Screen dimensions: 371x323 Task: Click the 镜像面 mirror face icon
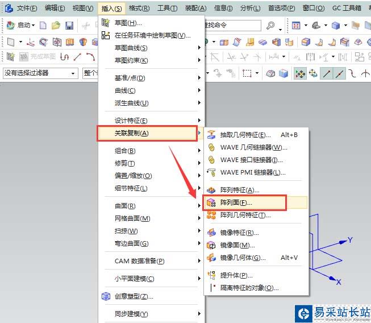pos(211,245)
